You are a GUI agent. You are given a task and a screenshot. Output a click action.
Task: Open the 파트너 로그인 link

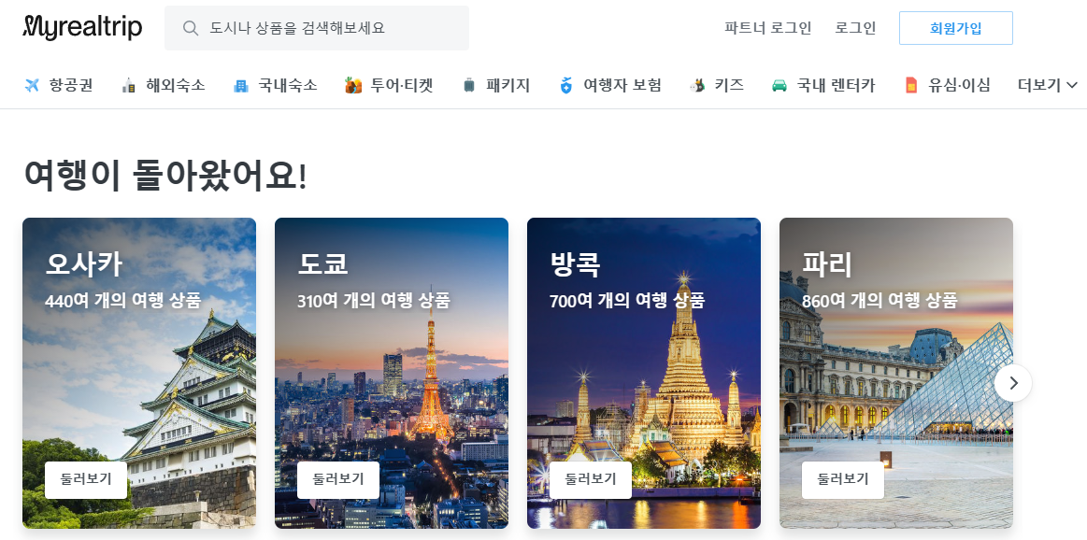(768, 28)
